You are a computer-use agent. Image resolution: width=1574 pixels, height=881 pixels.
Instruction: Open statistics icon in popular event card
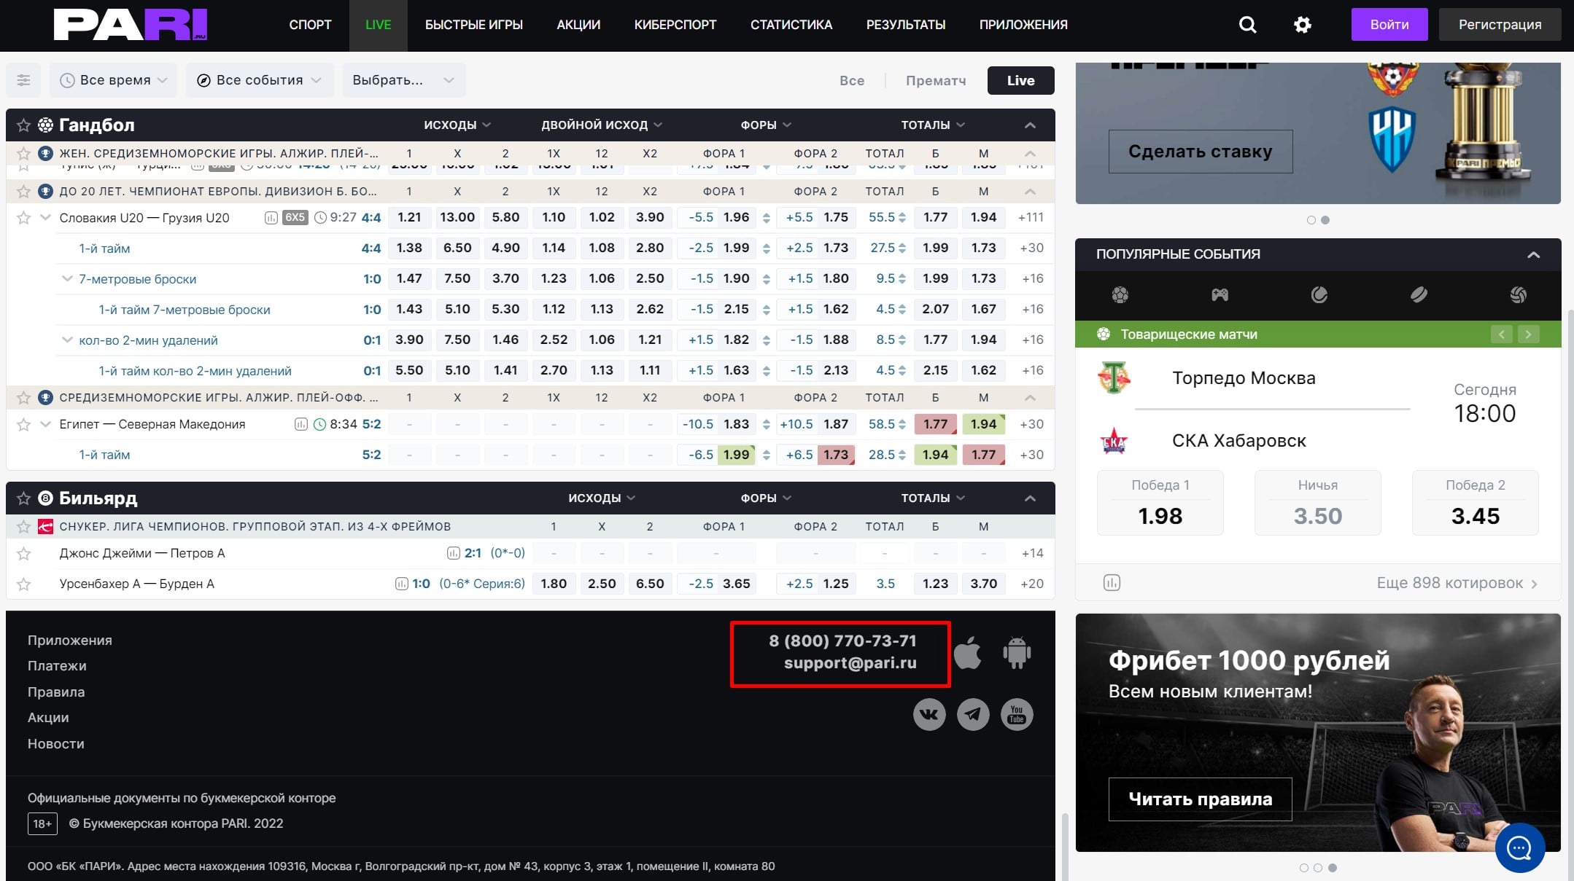pyautogui.click(x=1112, y=583)
